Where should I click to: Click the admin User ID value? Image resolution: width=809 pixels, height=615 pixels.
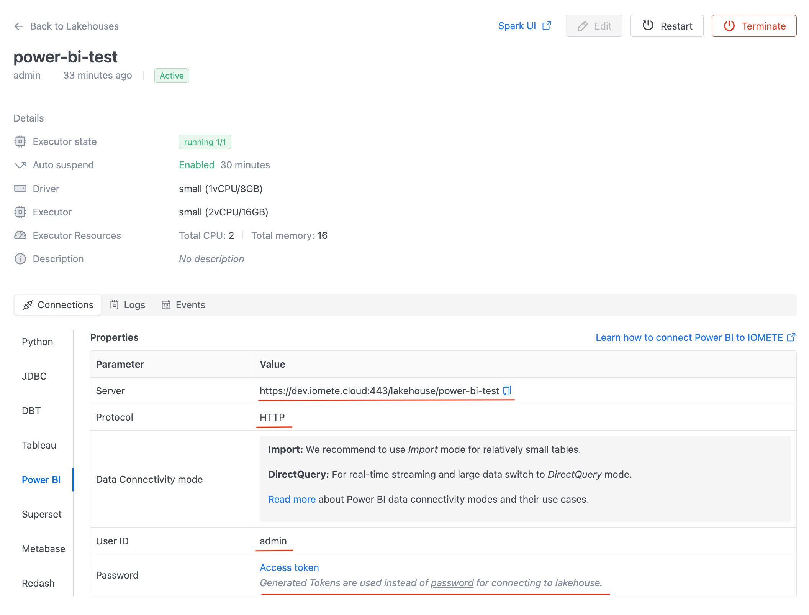(x=273, y=541)
